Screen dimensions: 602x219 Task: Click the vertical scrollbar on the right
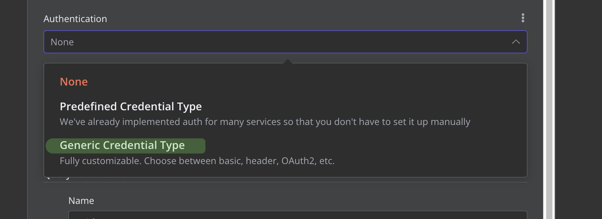[x=549, y=109]
